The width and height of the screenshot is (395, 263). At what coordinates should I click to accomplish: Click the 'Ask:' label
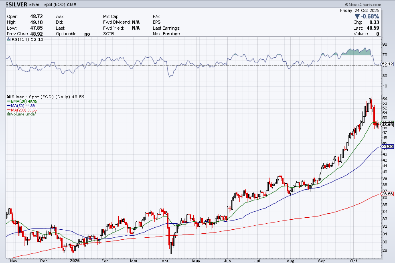pyautogui.click(x=60, y=16)
